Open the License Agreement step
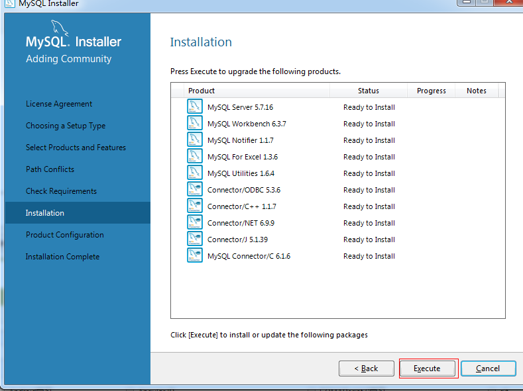The width and height of the screenshot is (523, 391). click(x=59, y=104)
